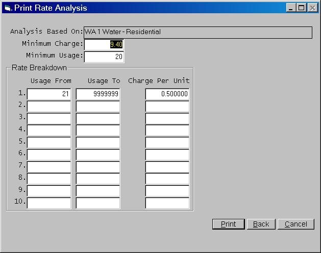The height and width of the screenshot is (253, 321).
Task: Focus row 7 Charge Per Unit field
Action: [x=167, y=167]
